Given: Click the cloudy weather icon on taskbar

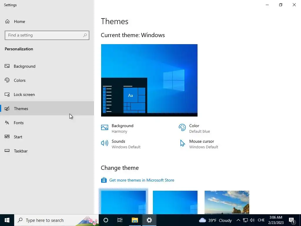Looking at the screenshot, I should (x=202, y=220).
